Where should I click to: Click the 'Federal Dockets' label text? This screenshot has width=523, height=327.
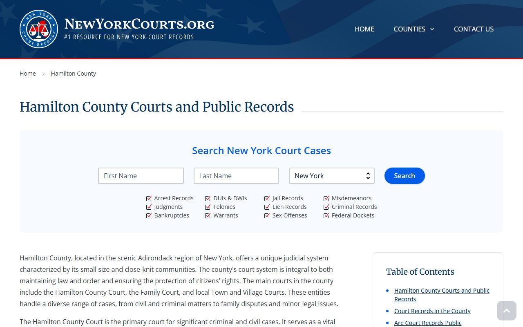point(353,215)
